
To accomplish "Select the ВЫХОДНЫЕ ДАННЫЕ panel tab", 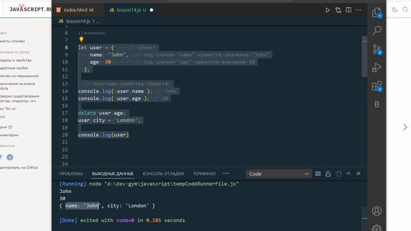I will pyautogui.click(x=113, y=174).
